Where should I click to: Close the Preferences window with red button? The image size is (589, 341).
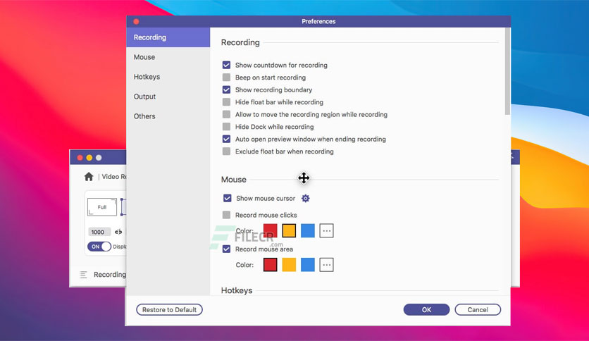(x=137, y=21)
